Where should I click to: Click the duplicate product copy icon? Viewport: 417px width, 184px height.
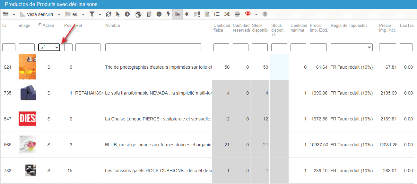[149, 14]
